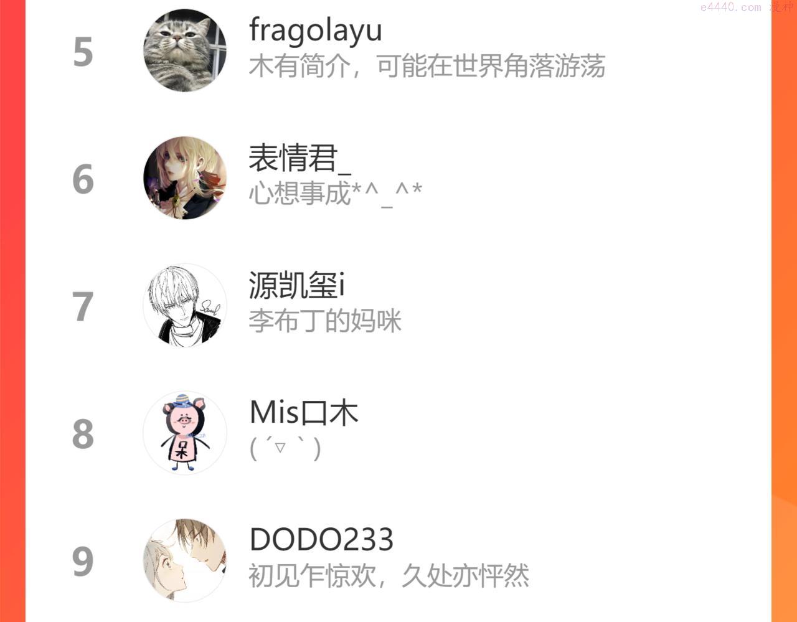Viewport: 797px width, 622px height.
Task: Open 源凯玺i black-and-white sketch avatar
Action: click(185, 306)
